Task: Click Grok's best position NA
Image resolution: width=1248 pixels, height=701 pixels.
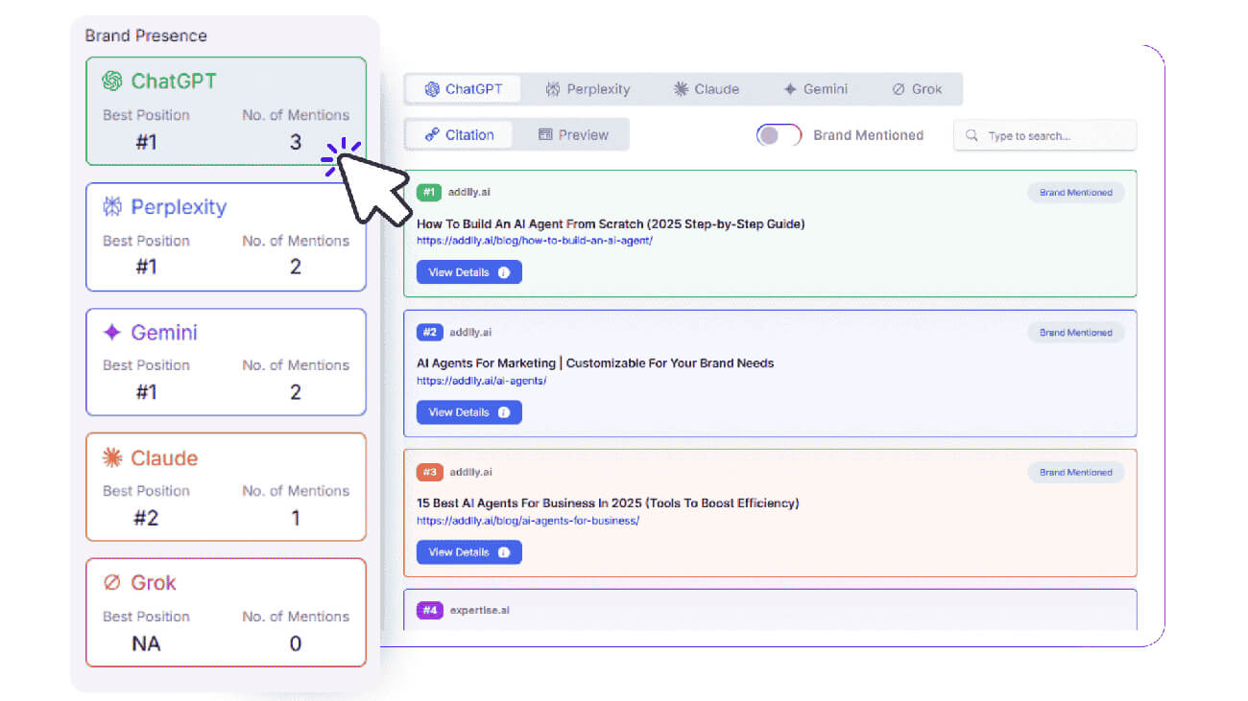Action: tap(146, 643)
